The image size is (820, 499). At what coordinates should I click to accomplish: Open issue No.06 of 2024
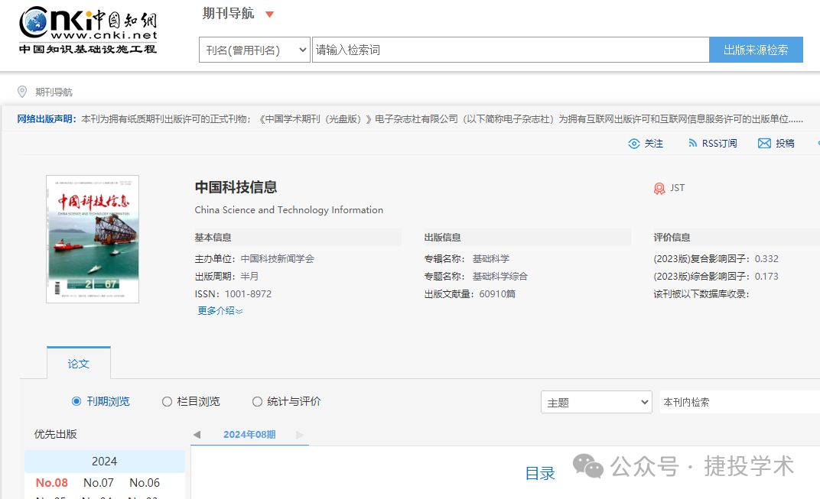[x=145, y=483]
